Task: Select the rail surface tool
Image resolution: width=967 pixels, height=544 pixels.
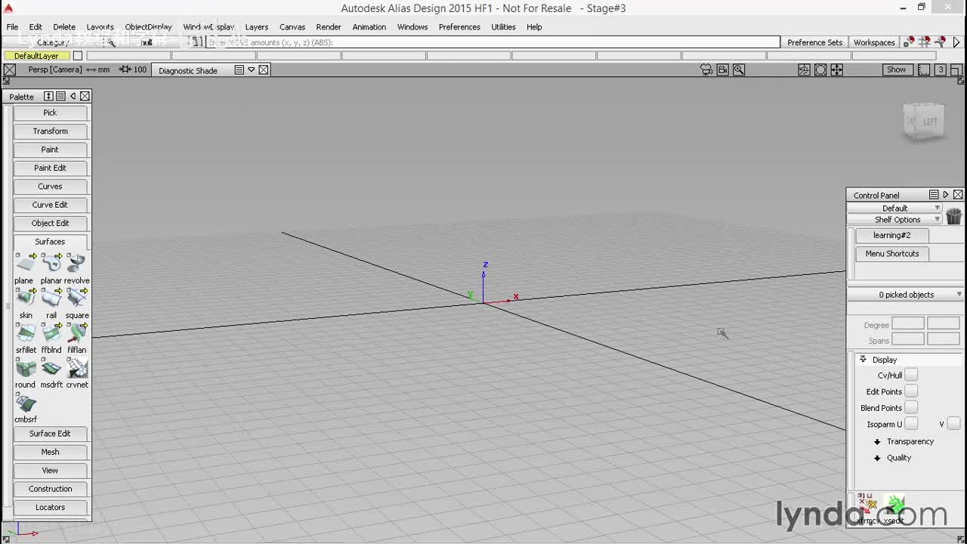Action: (x=51, y=298)
